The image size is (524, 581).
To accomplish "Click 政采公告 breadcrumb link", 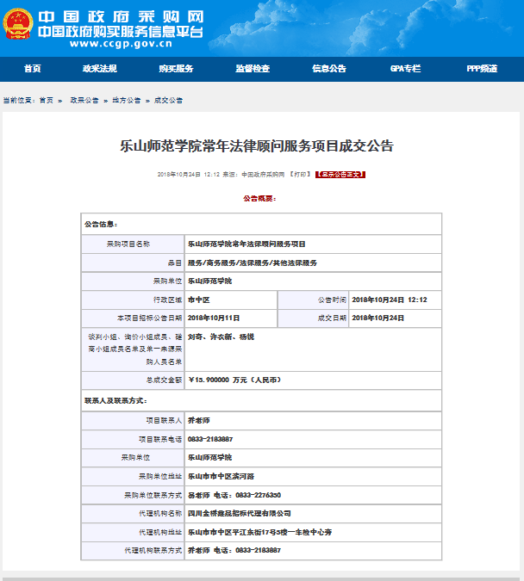I will (84, 101).
